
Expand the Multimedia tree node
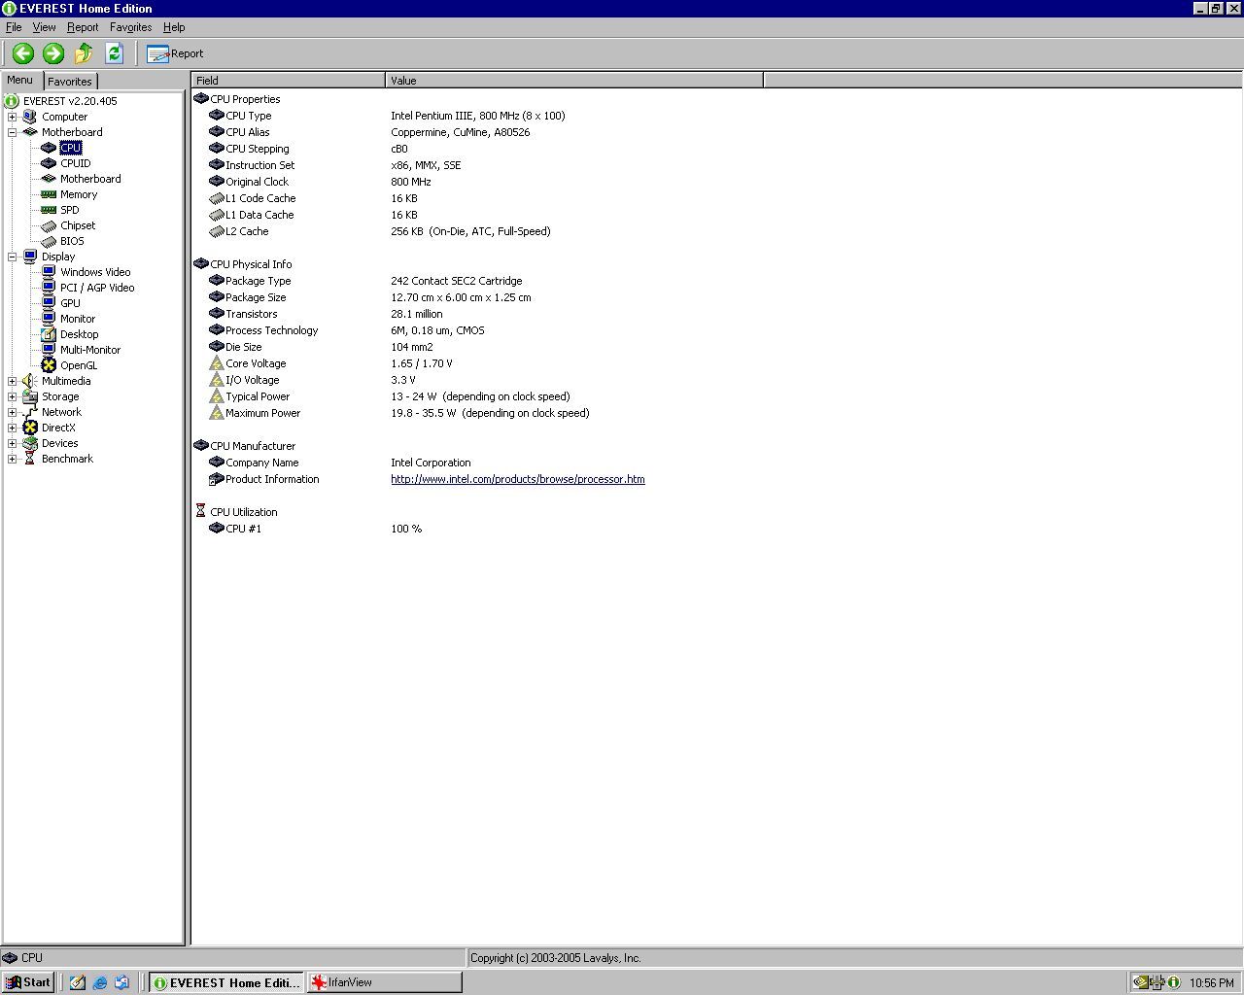13,381
